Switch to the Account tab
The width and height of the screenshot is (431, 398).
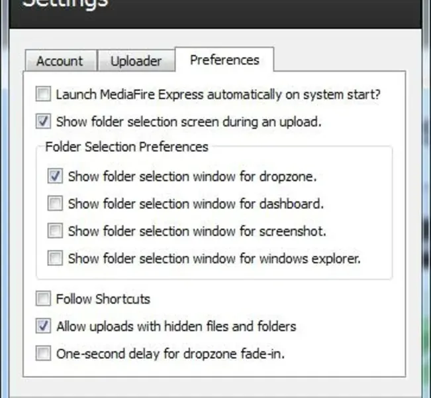[60, 61]
